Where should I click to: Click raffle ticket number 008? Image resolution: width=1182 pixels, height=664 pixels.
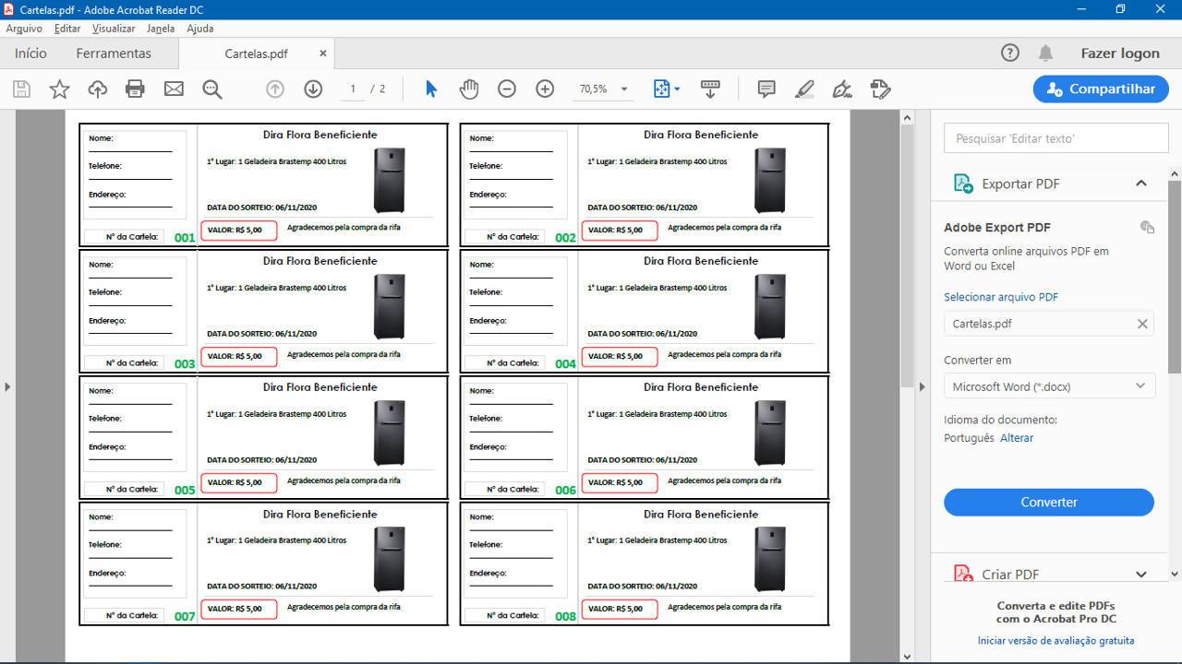565,617
